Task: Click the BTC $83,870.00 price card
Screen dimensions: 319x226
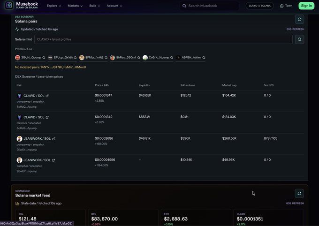Action: pos(123,218)
